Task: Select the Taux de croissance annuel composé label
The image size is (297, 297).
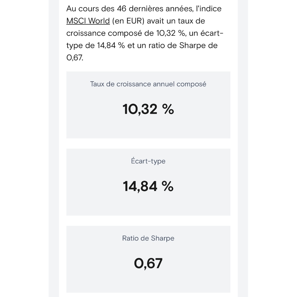Action: [x=148, y=84]
